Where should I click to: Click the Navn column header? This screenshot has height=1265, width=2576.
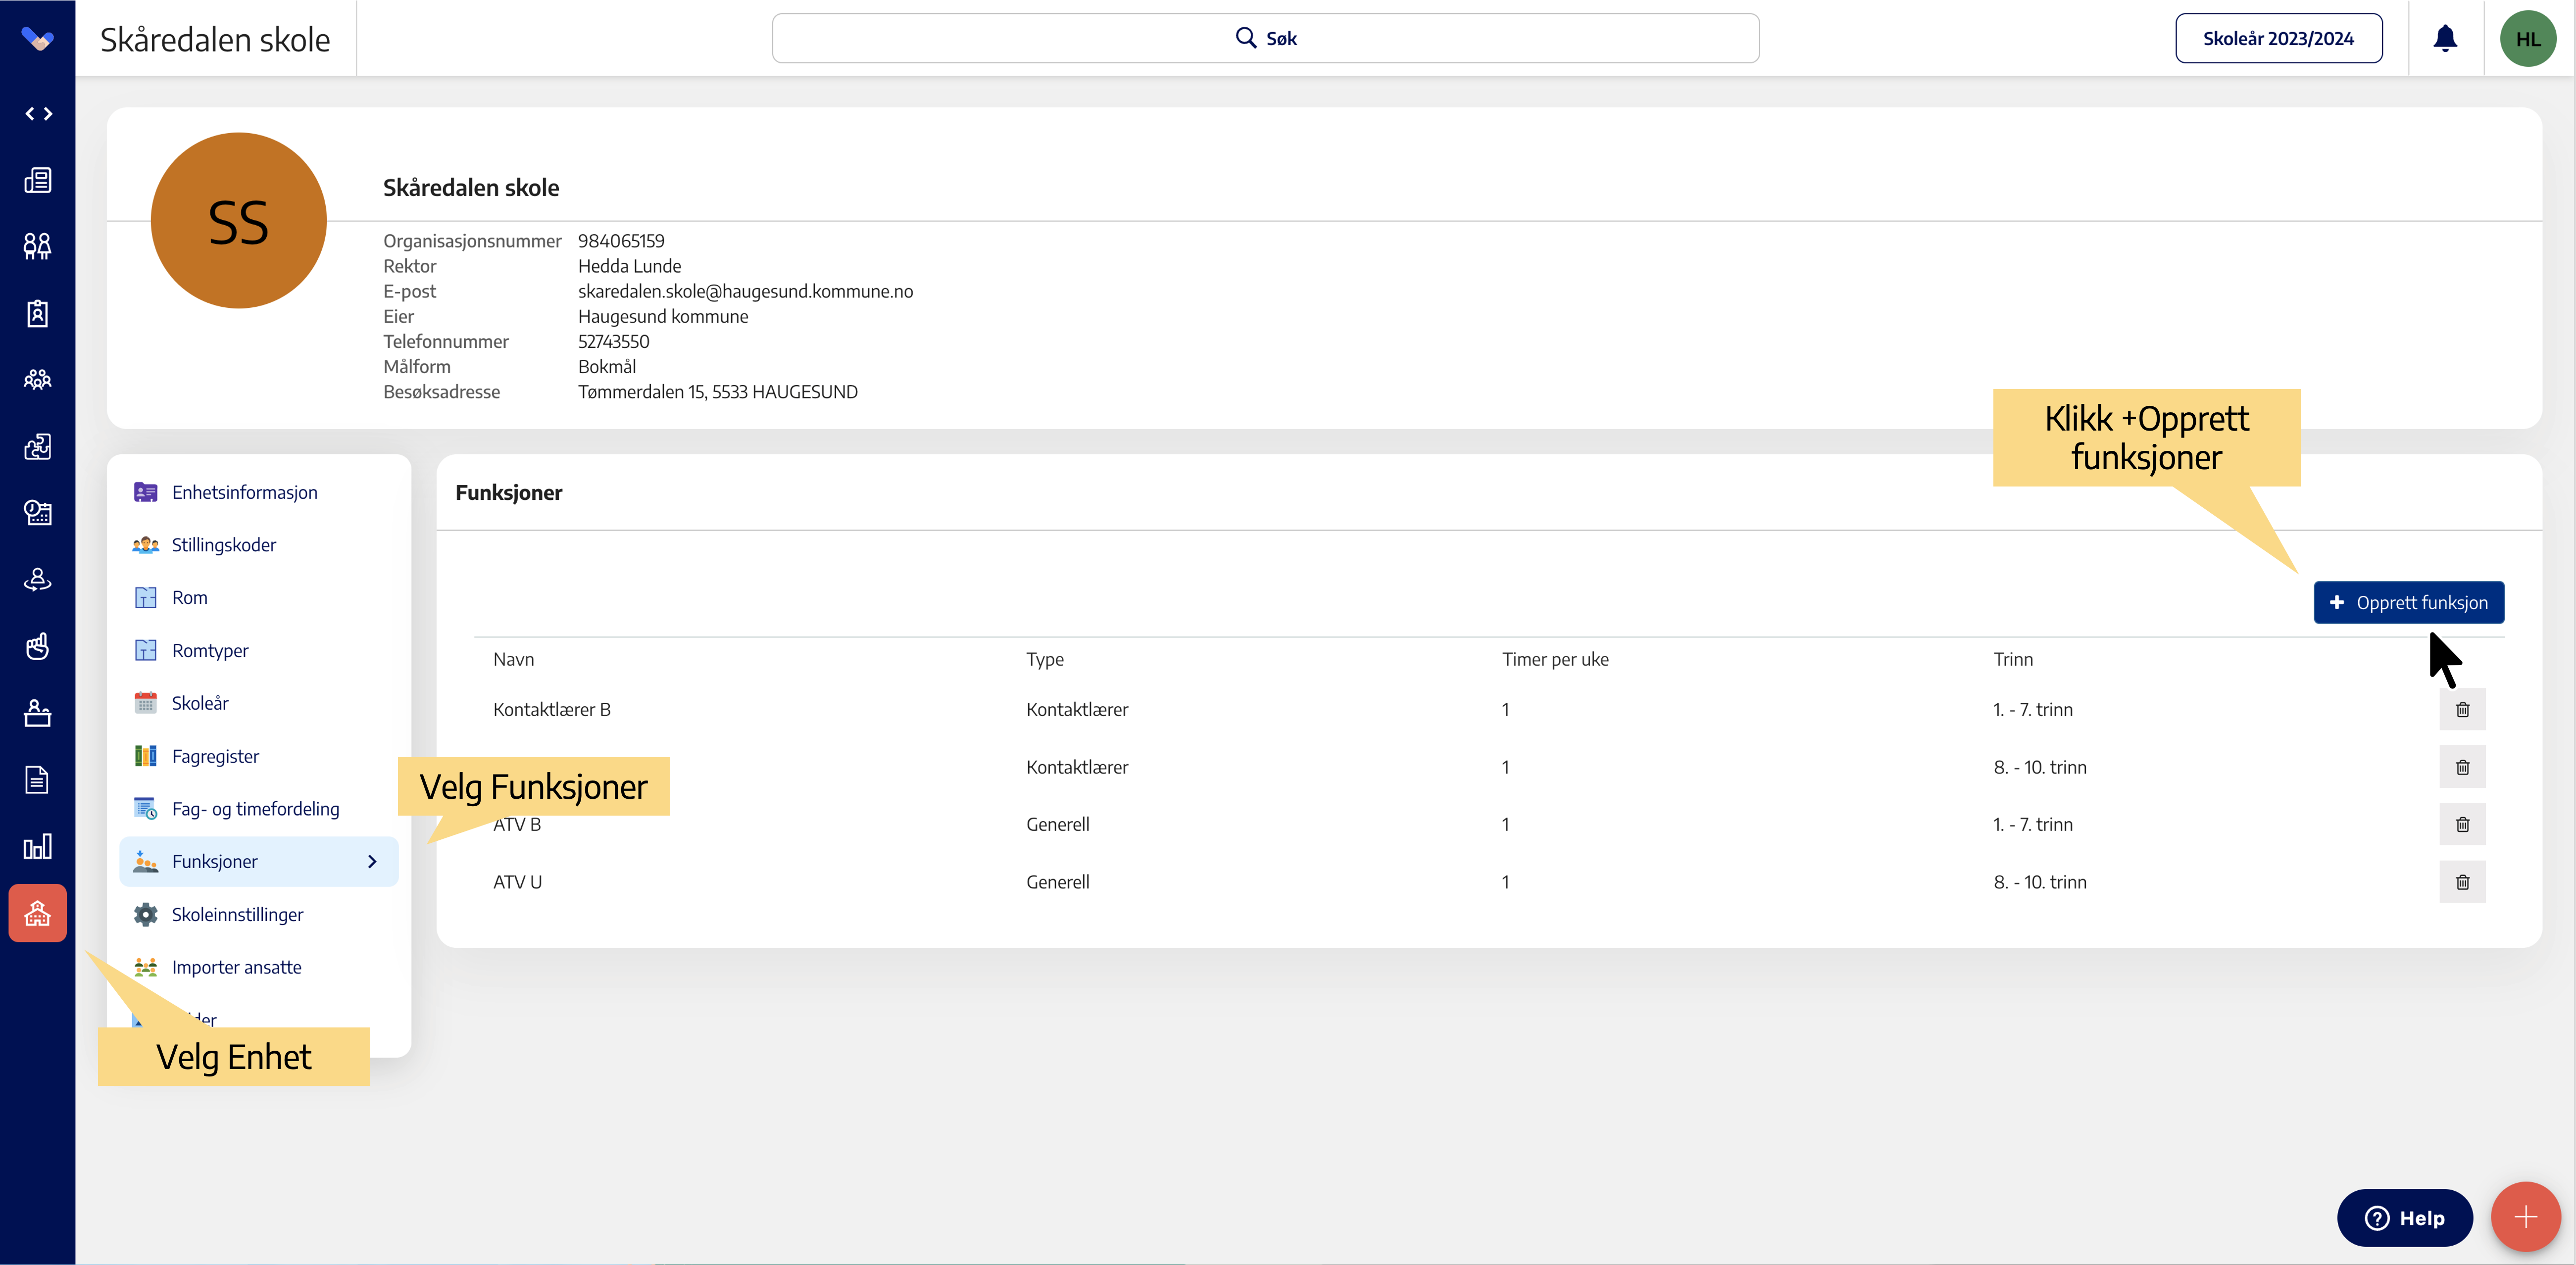click(513, 660)
